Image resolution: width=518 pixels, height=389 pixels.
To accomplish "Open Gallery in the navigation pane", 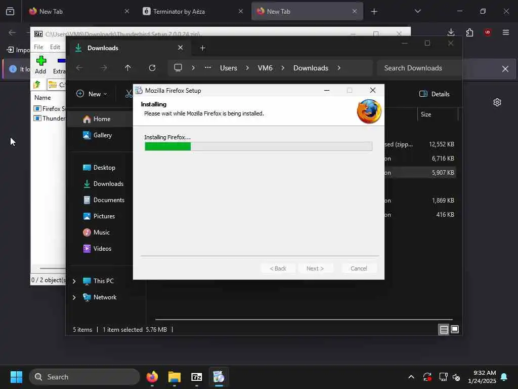I will pos(97,135).
